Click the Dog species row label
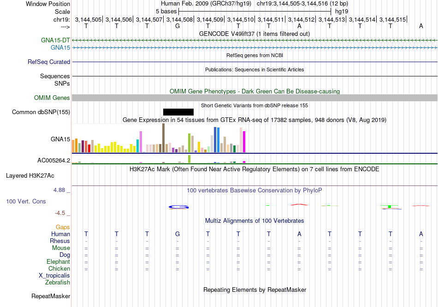 coord(65,255)
